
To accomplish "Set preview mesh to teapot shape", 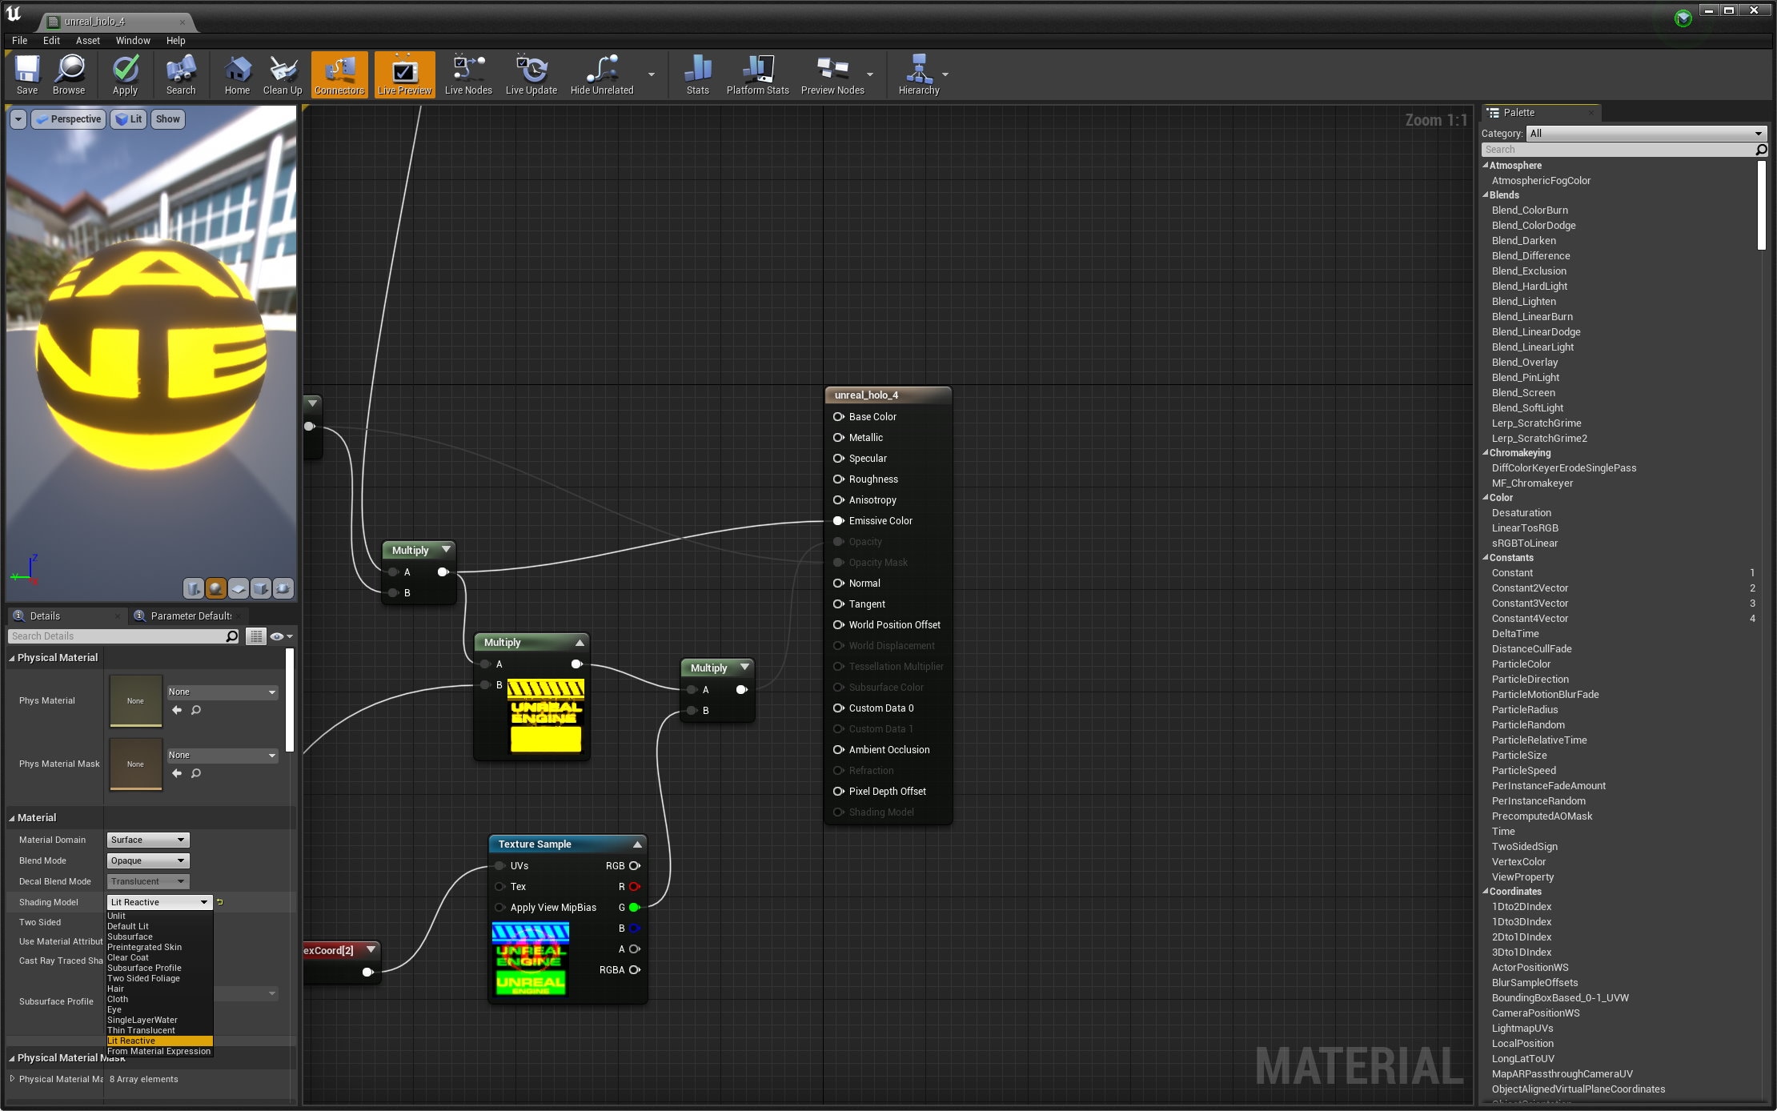I will pos(283,589).
